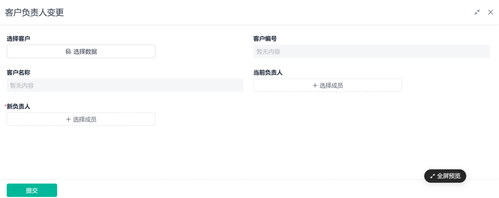Click the database icon beside 选择数据
Viewport: 499px width, 198px height.
click(x=68, y=51)
